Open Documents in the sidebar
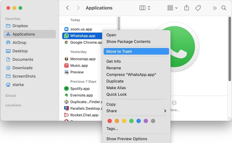 click(x=30, y=60)
